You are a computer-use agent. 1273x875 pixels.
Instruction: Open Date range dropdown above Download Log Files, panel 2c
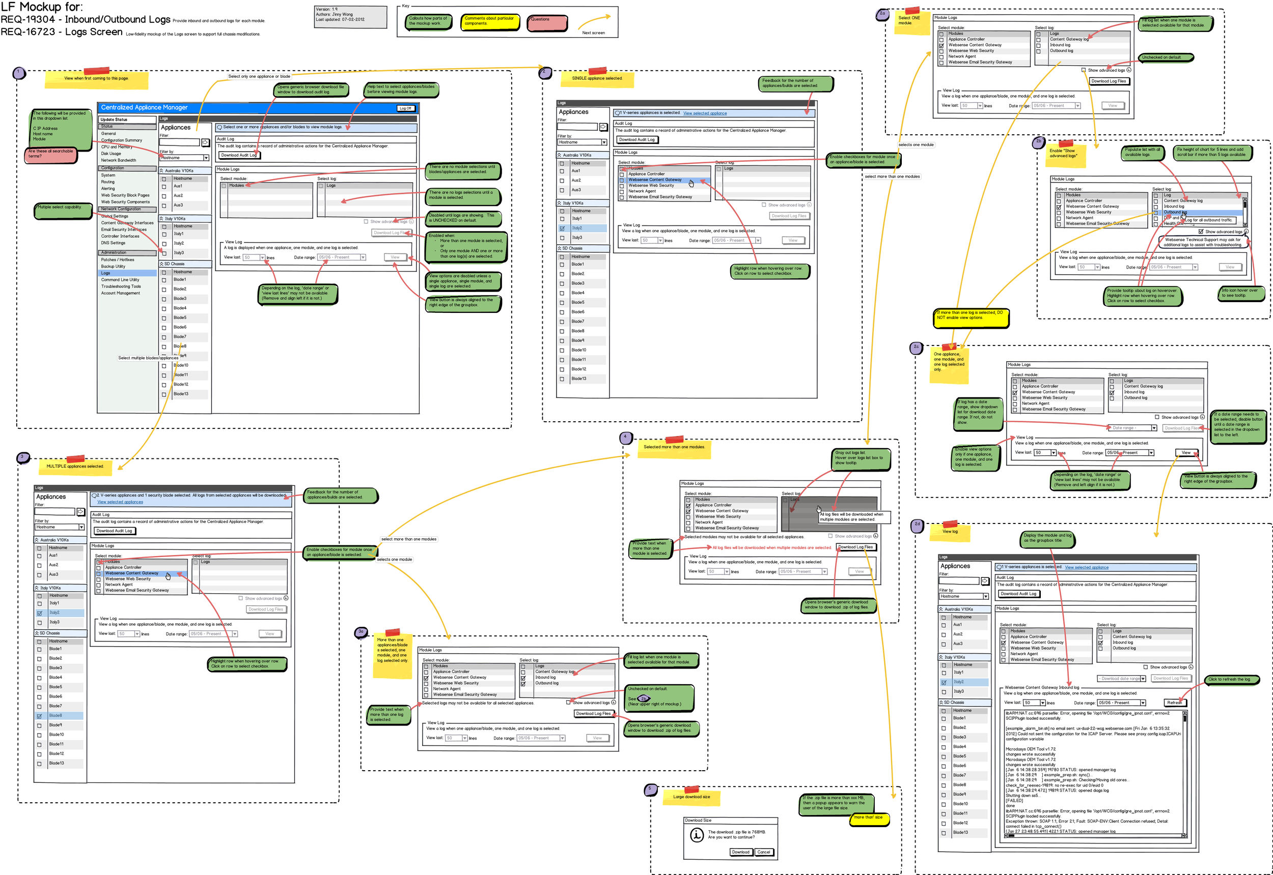pyautogui.click(x=1132, y=428)
